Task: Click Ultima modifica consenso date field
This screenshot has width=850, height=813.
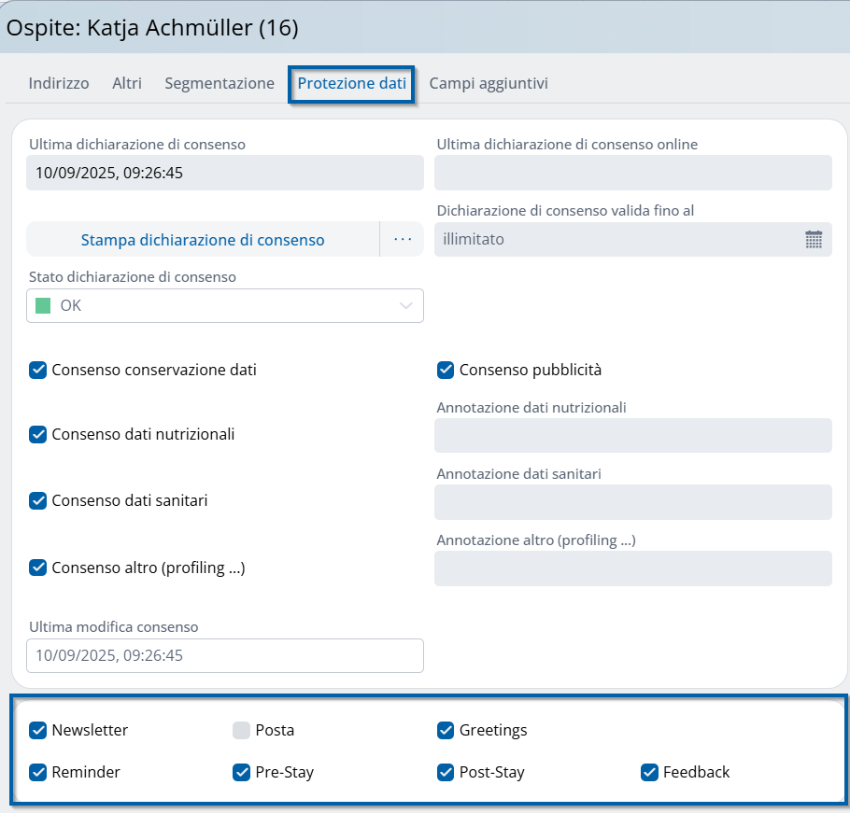Action: pyautogui.click(x=224, y=655)
